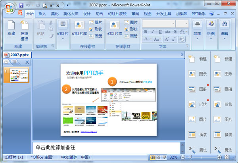Cut selection with the scissors icon

(x=51, y=23)
